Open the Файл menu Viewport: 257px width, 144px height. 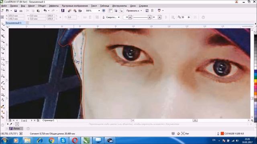click(x=4, y=6)
